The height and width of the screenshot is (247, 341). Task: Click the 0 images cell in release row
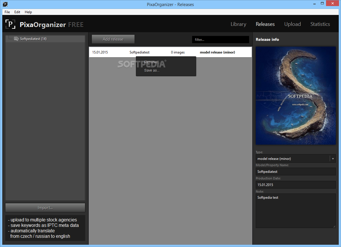pyautogui.click(x=178, y=52)
